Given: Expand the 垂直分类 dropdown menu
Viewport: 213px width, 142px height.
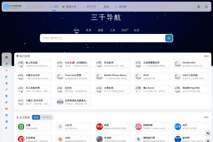Looking at the screenshot, I should tap(70, 6).
